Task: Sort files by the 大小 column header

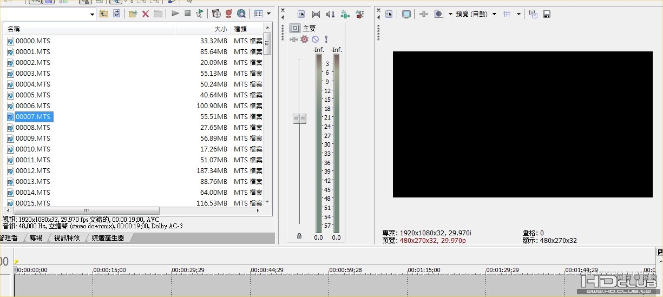Action: coord(204,29)
